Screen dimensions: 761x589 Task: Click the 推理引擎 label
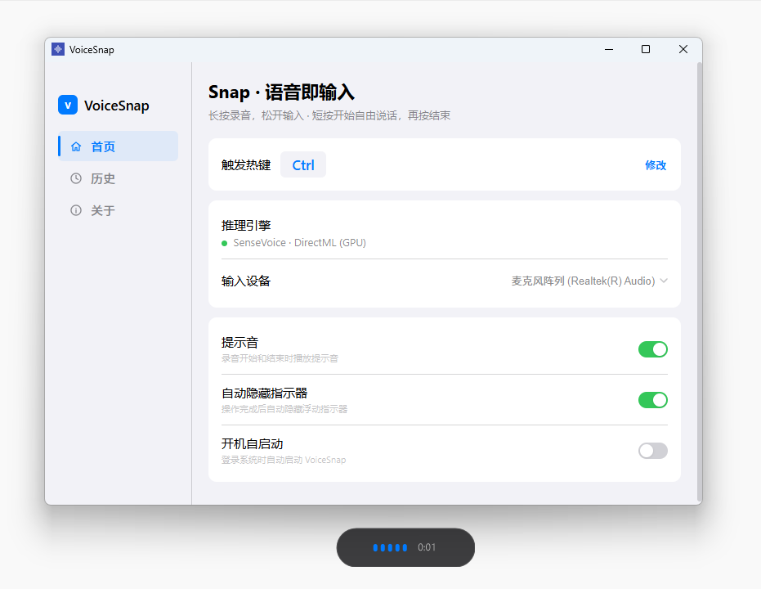(x=246, y=225)
